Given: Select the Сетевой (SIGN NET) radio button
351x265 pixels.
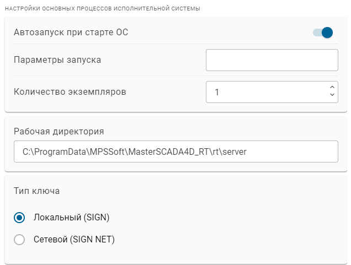Looking at the screenshot, I should coord(19,240).
